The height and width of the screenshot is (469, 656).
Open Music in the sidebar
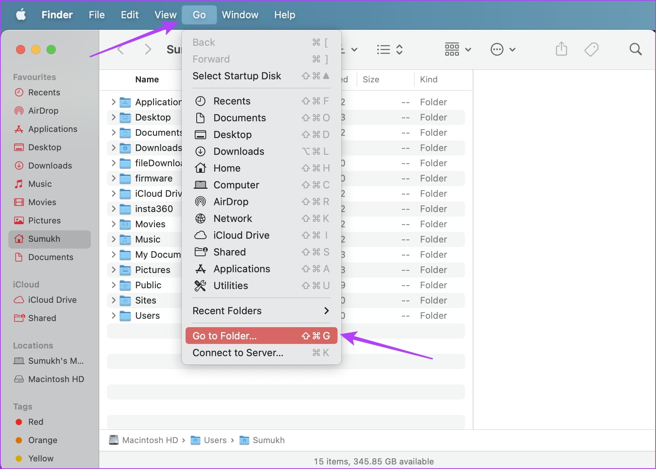point(50,184)
